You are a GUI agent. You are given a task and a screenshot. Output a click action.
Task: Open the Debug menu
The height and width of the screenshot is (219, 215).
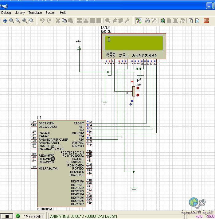6,13
